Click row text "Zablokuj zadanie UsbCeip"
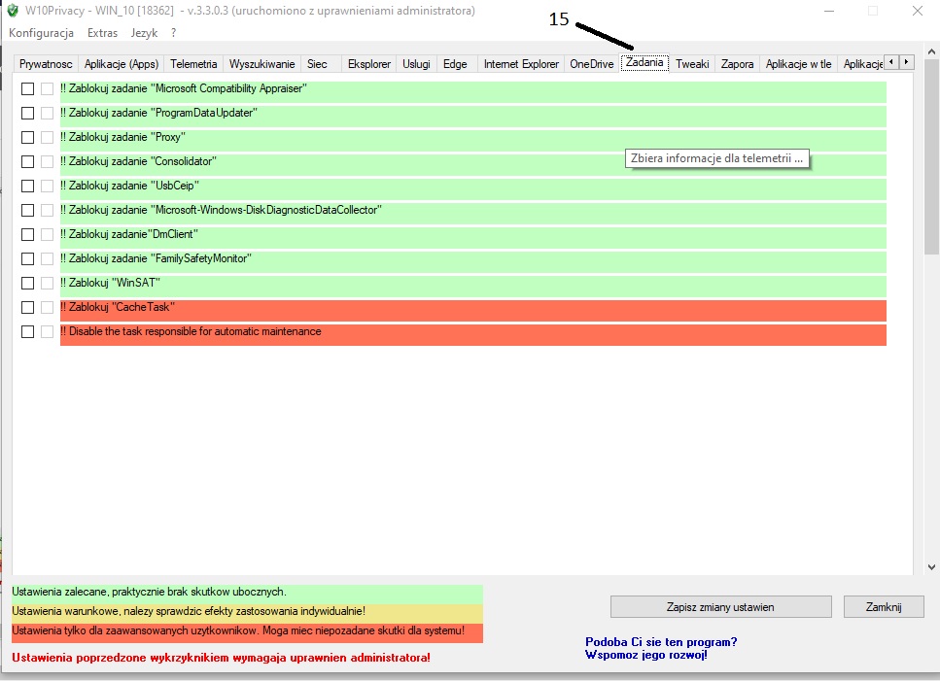The width and height of the screenshot is (940, 681). 129,186
